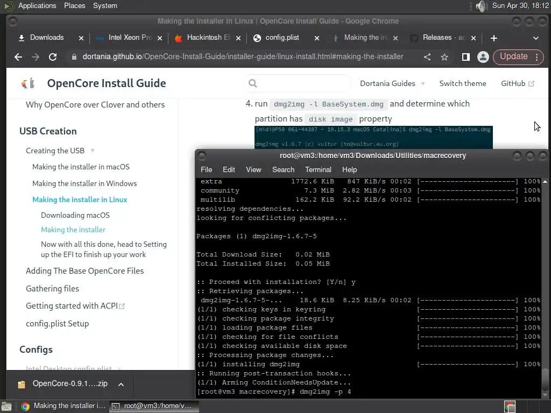Switch to the Releases tab
The height and width of the screenshot is (413, 551).
443,38
